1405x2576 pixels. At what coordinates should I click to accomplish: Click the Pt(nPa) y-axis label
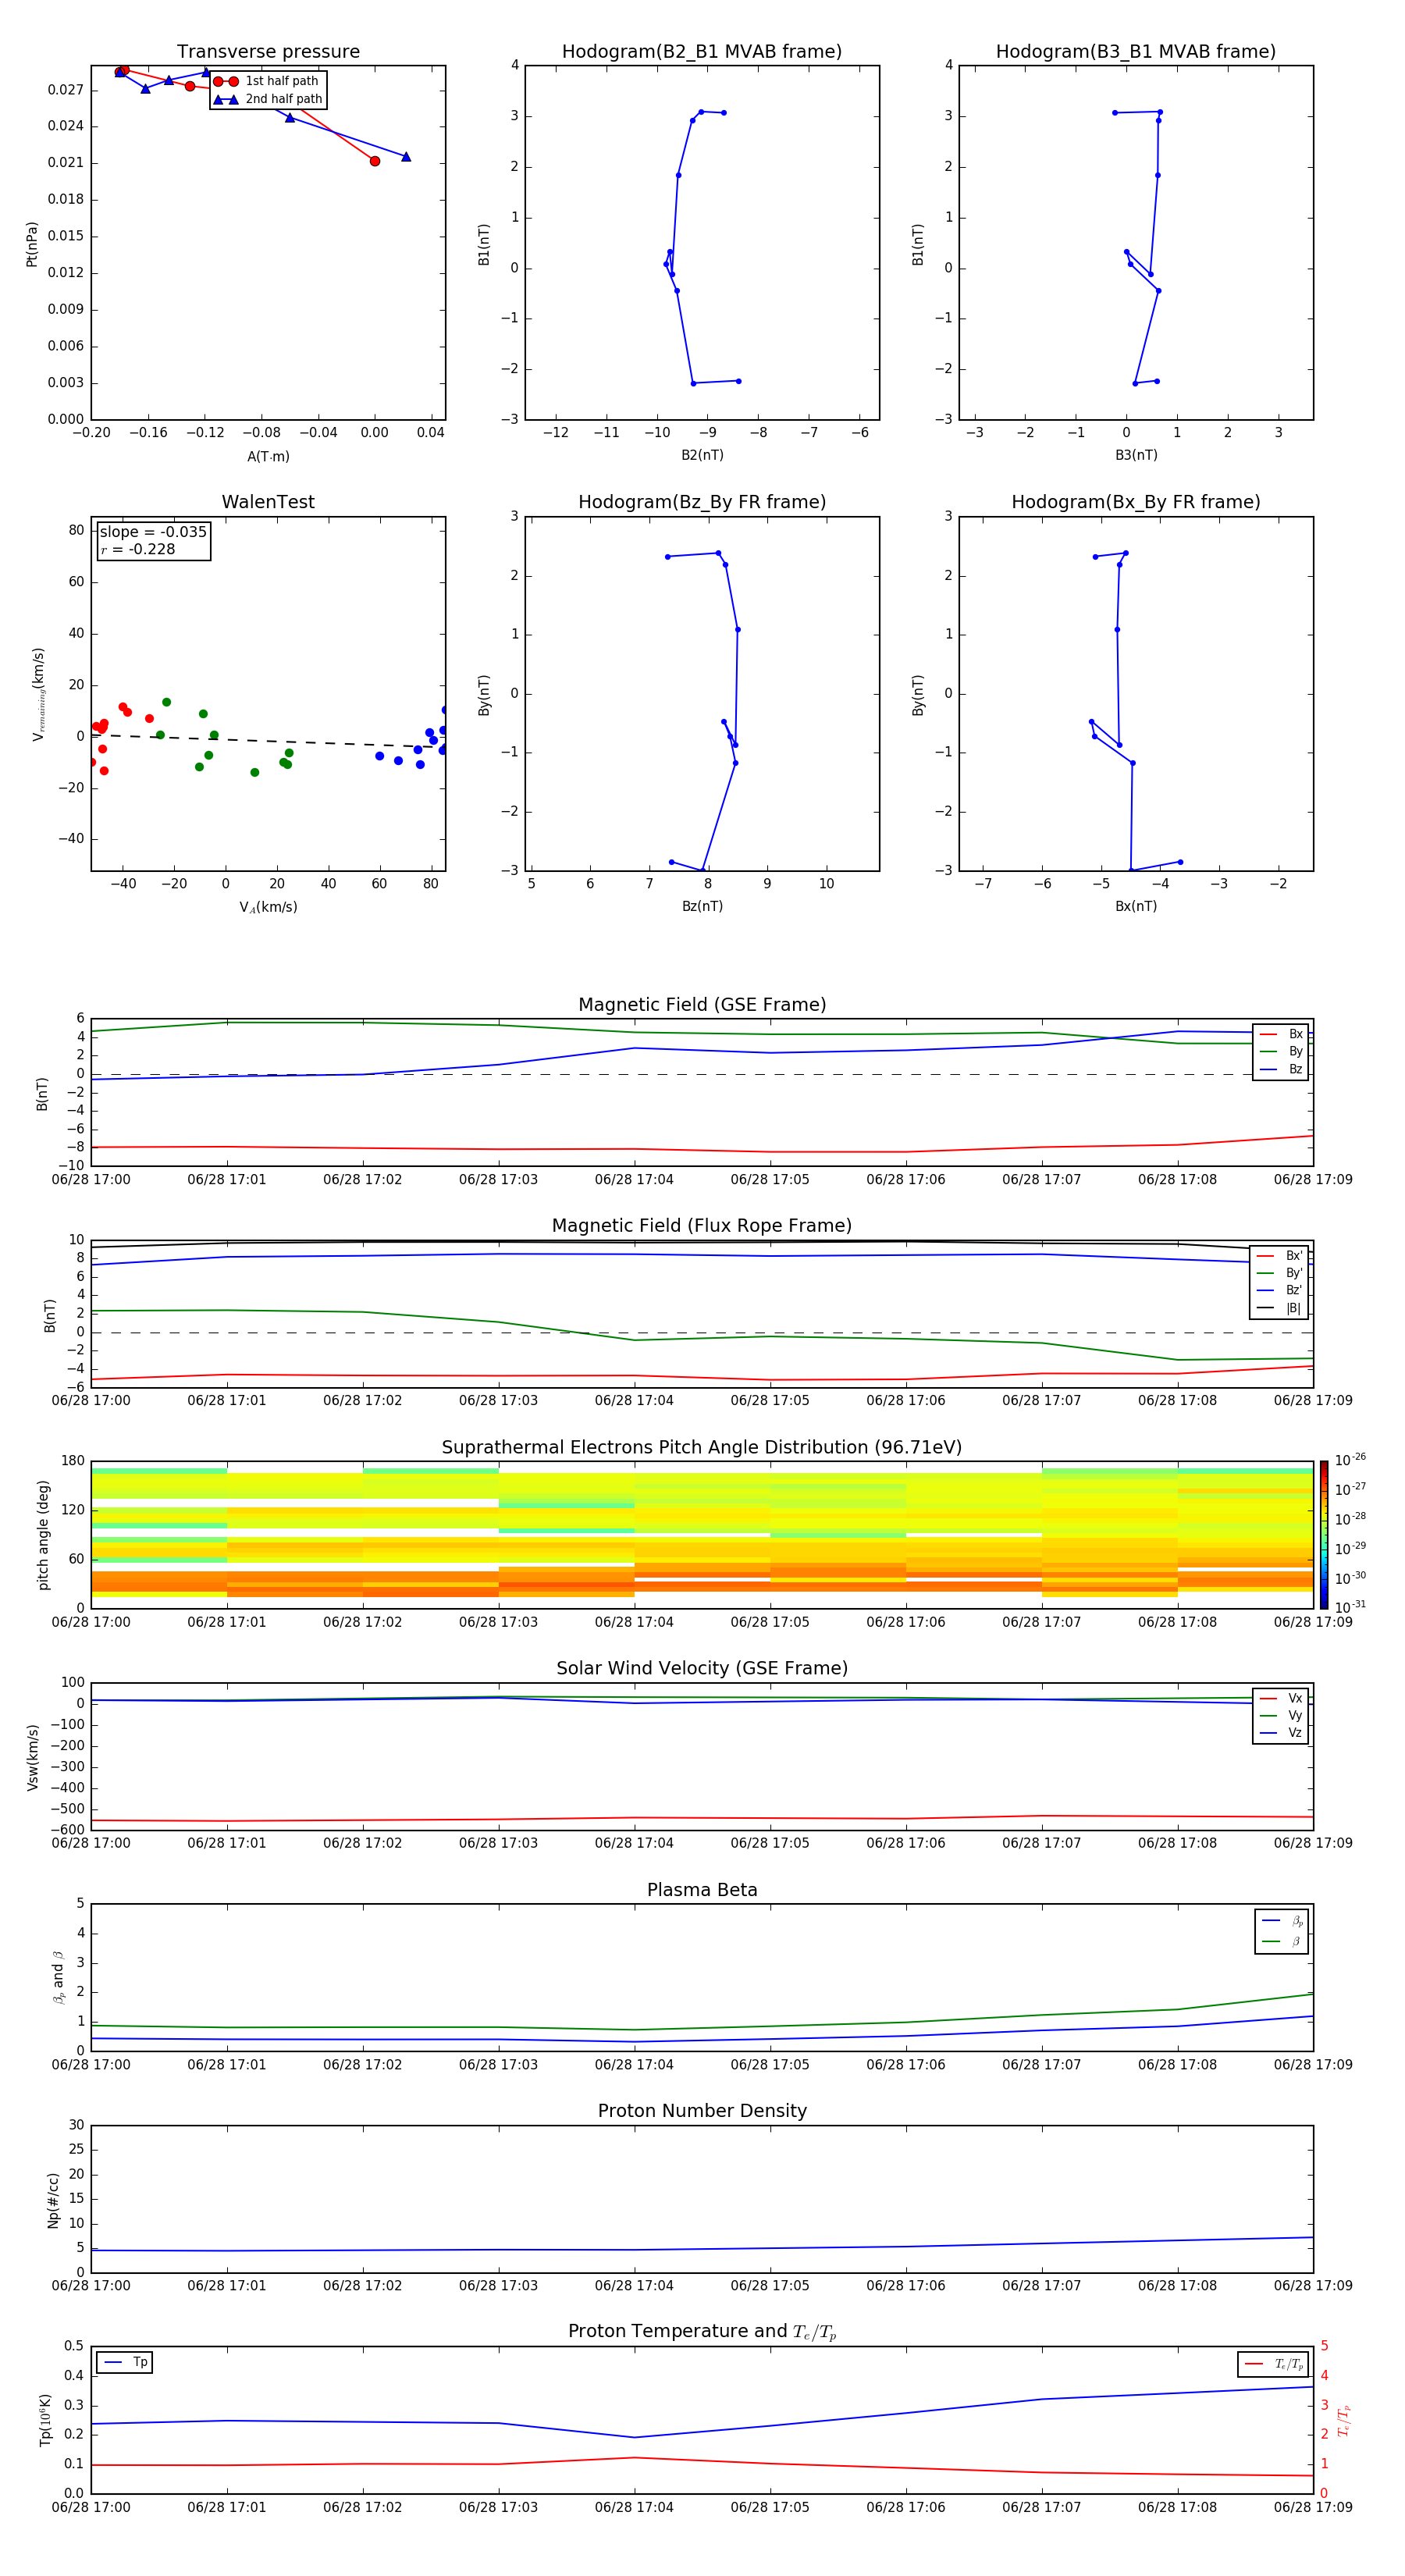(32, 244)
